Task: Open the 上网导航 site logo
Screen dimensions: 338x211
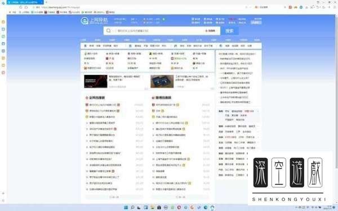Action: pyautogui.click(x=94, y=21)
